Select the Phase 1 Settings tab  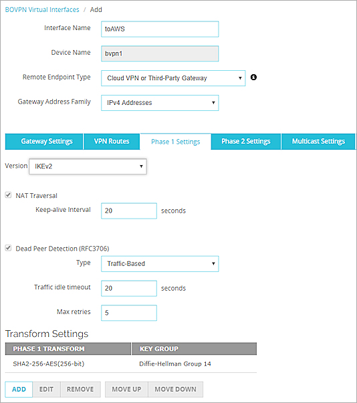[176, 142]
